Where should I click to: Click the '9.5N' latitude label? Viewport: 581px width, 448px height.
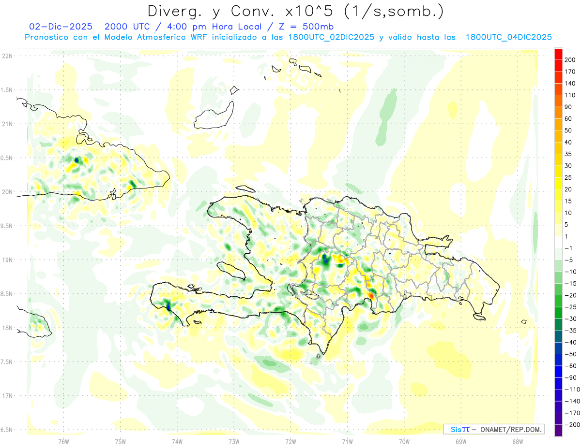(x=7, y=226)
